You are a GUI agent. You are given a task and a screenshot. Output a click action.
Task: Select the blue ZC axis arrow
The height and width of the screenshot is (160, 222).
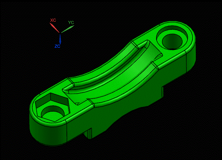point(60,39)
